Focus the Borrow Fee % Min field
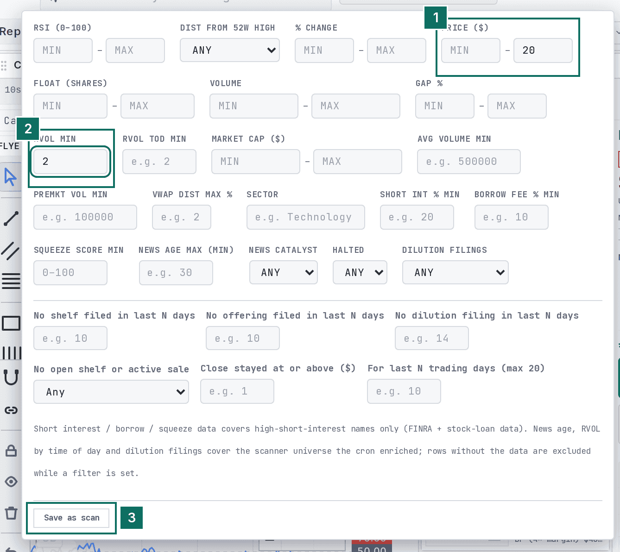Image resolution: width=620 pixels, height=552 pixels. click(x=512, y=217)
